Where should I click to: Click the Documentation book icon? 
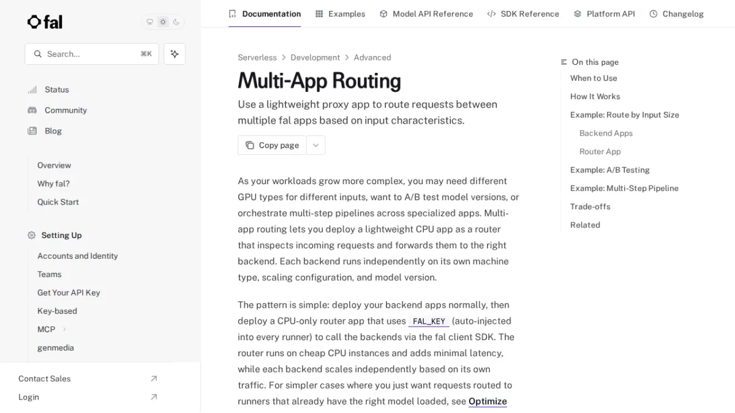point(232,13)
